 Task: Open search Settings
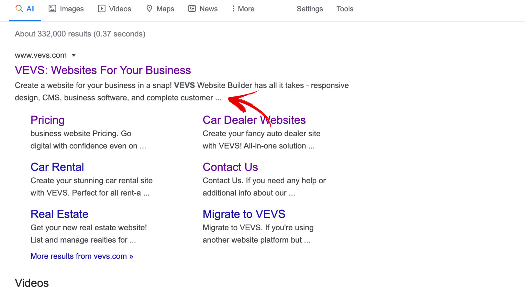point(310,9)
